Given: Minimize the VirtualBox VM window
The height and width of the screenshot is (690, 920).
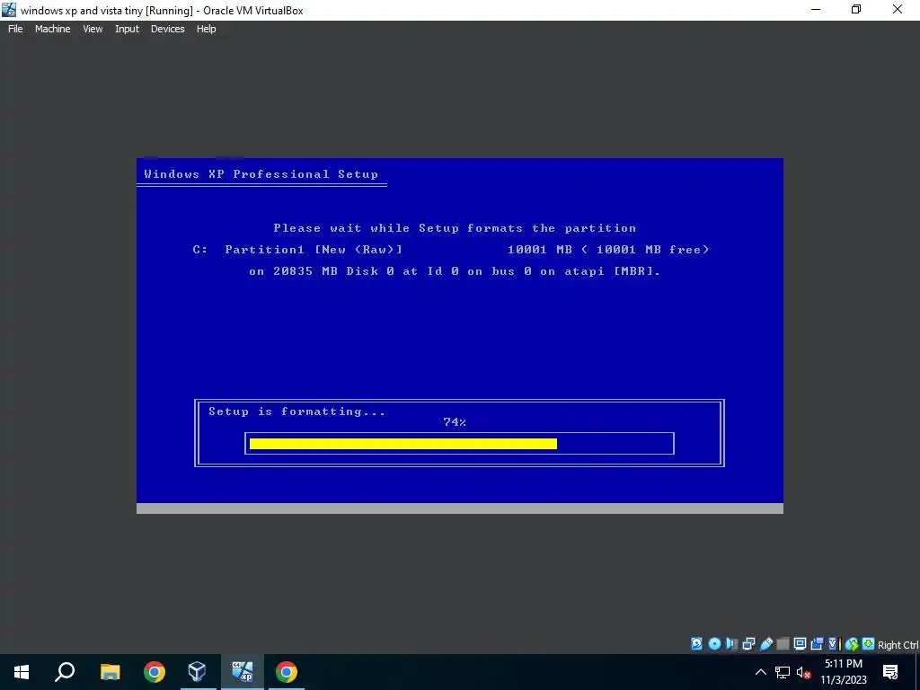Looking at the screenshot, I should click(x=815, y=9).
